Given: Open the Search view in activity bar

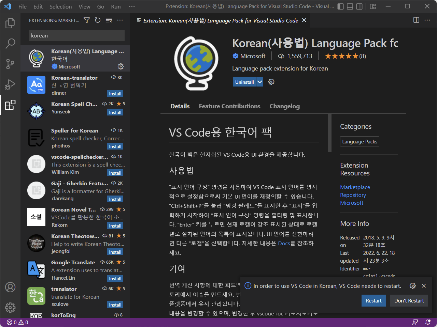Looking at the screenshot, I should [10, 43].
